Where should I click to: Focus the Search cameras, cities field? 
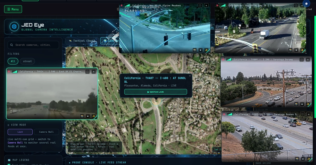tap(33, 45)
